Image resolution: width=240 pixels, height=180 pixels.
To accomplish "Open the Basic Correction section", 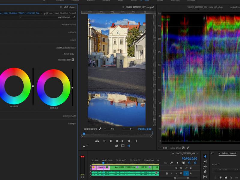I will pyautogui.click(x=69, y=24).
